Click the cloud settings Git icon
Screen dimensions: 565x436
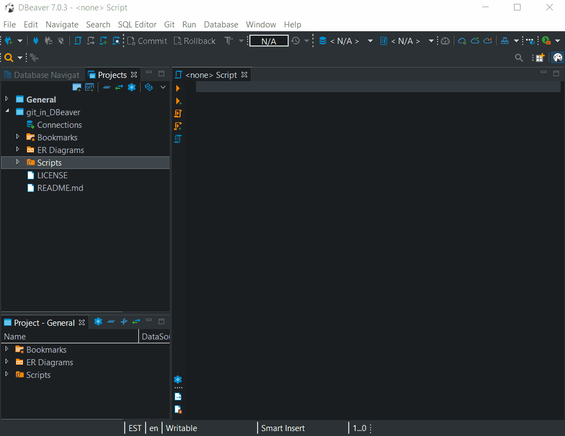coord(462,41)
